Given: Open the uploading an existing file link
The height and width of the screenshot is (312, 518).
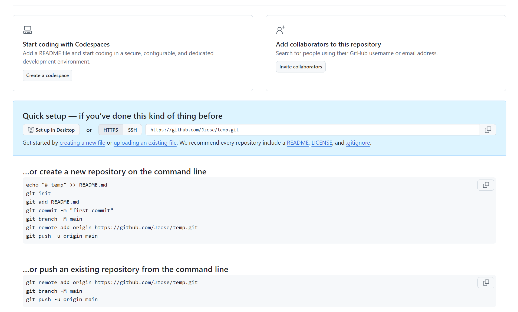Looking at the screenshot, I should pyautogui.click(x=145, y=143).
